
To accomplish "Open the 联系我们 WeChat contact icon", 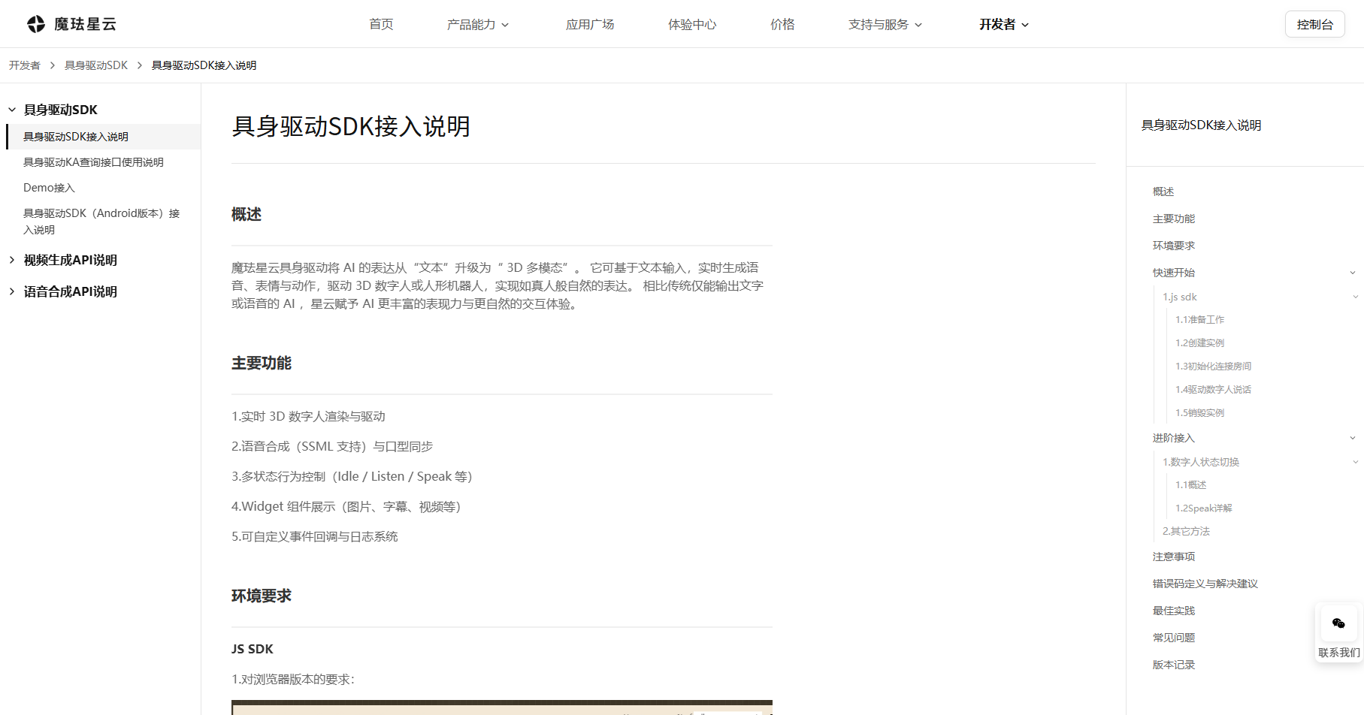I will pyautogui.click(x=1338, y=623).
